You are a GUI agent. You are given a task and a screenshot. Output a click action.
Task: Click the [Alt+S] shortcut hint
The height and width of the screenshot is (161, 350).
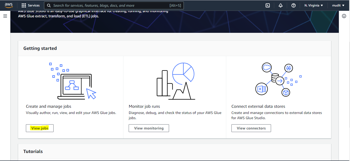(x=175, y=5)
